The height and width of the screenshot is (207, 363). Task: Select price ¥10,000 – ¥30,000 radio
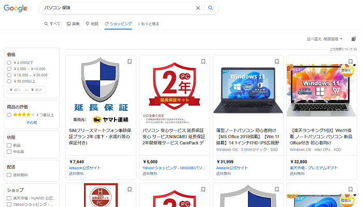[9, 75]
